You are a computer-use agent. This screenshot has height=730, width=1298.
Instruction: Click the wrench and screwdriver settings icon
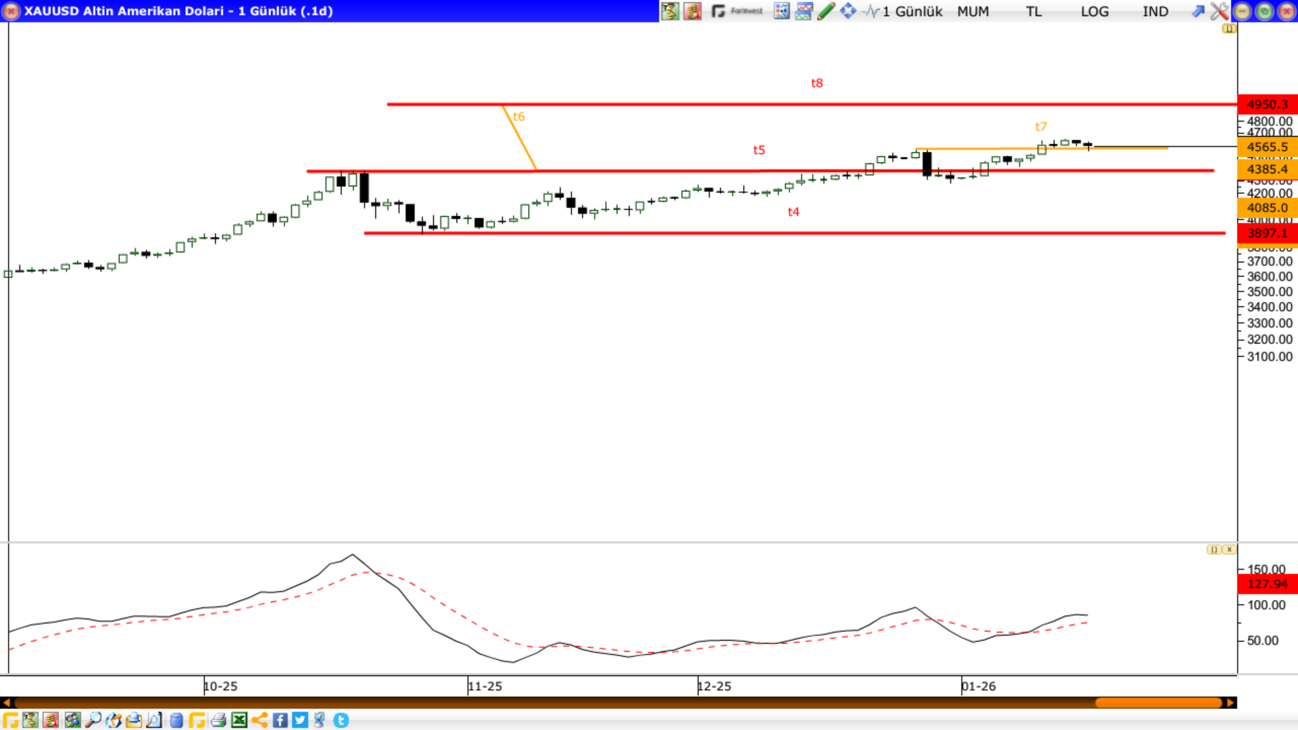click(1219, 11)
